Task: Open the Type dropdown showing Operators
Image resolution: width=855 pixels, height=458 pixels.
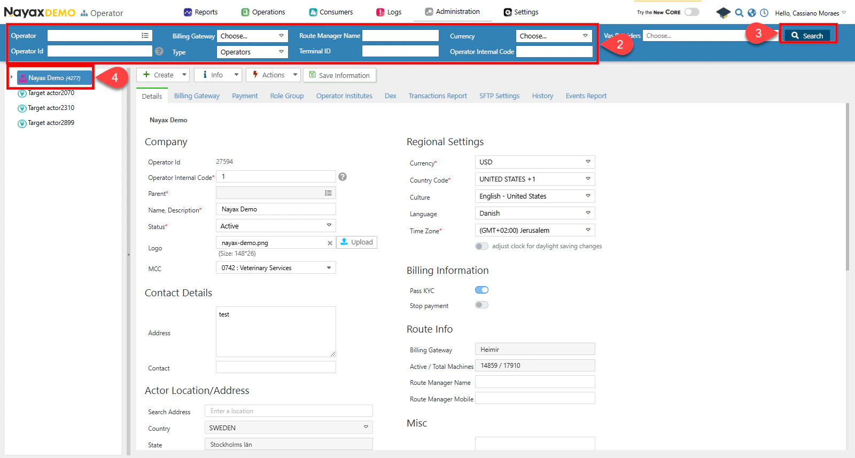Action: click(x=252, y=52)
